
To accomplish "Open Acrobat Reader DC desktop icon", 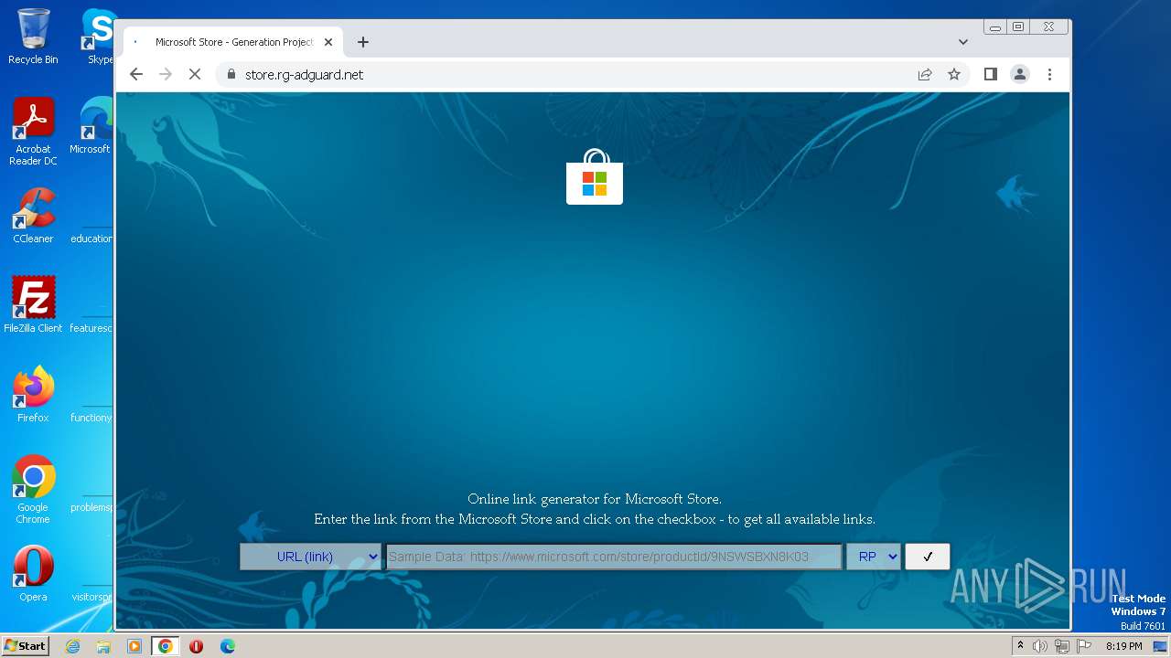I will pos(33,132).
